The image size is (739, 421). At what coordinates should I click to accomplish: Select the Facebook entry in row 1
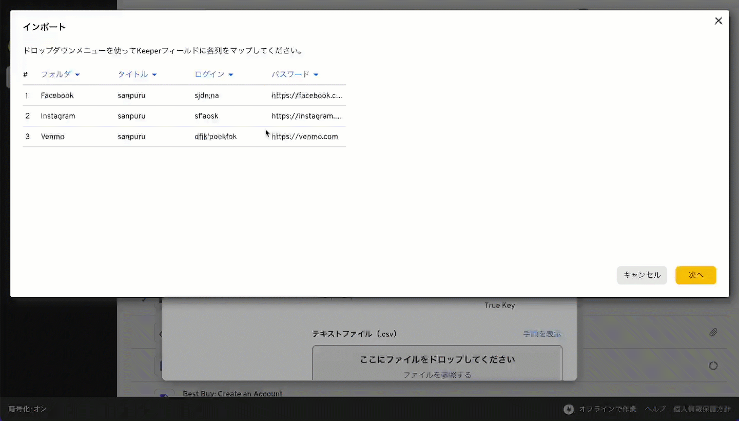click(57, 95)
